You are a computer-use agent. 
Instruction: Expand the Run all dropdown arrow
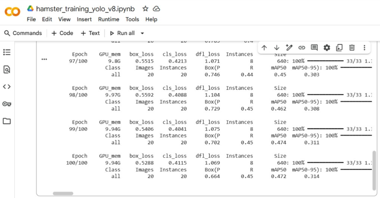pos(142,34)
